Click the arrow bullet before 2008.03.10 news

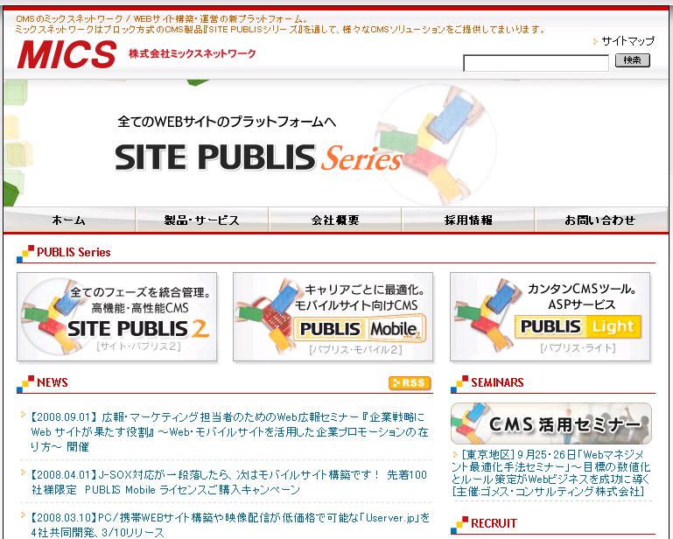tap(23, 515)
